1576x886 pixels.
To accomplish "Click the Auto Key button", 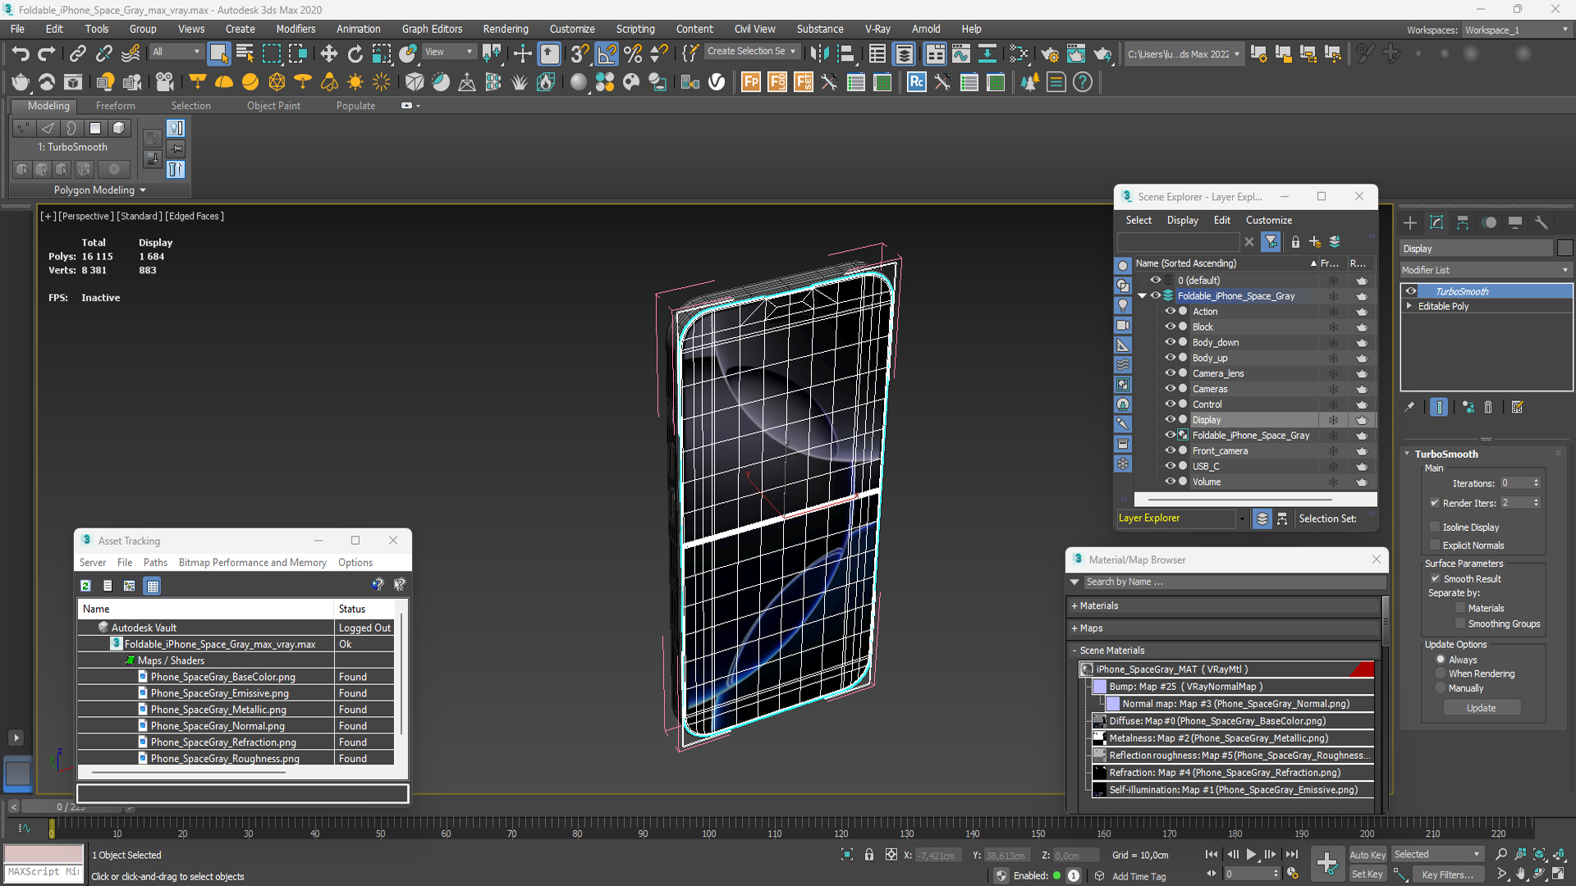I will click(1368, 855).
